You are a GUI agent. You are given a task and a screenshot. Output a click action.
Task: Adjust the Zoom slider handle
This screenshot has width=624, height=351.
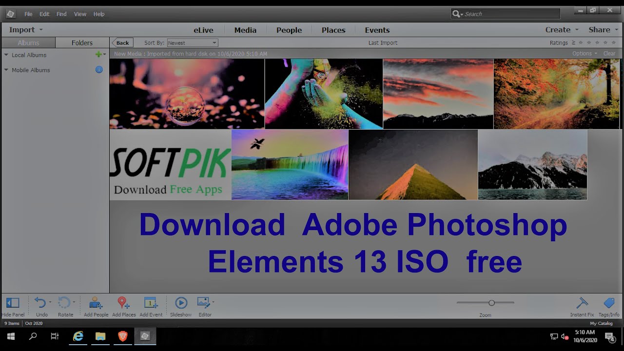tap(491, 303)
